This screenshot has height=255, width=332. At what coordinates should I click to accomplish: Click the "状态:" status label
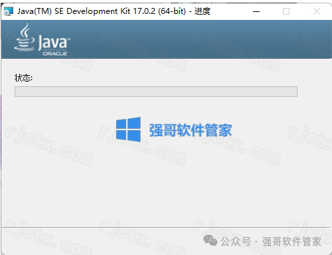pos(23,78)
